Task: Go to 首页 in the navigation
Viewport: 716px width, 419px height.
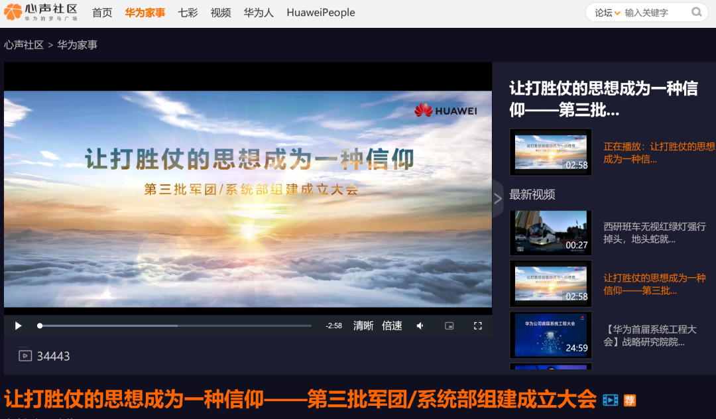Action: (x=102, y=13)
